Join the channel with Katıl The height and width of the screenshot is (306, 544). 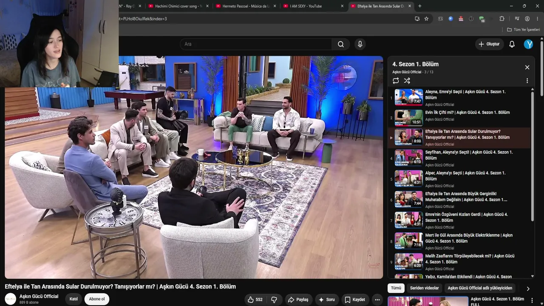pos(74,299)
